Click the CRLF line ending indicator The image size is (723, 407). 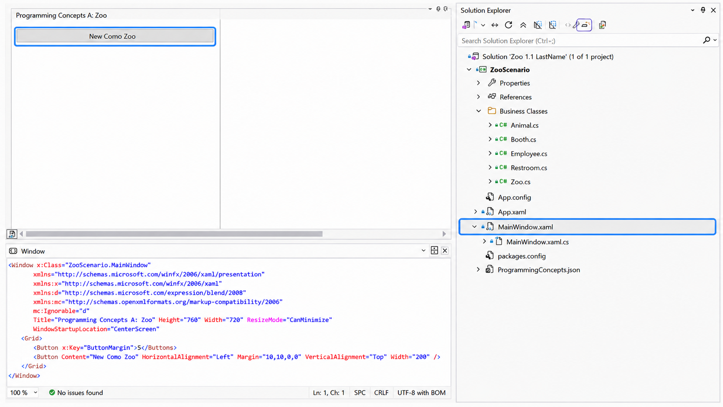[x=381, y=393]
